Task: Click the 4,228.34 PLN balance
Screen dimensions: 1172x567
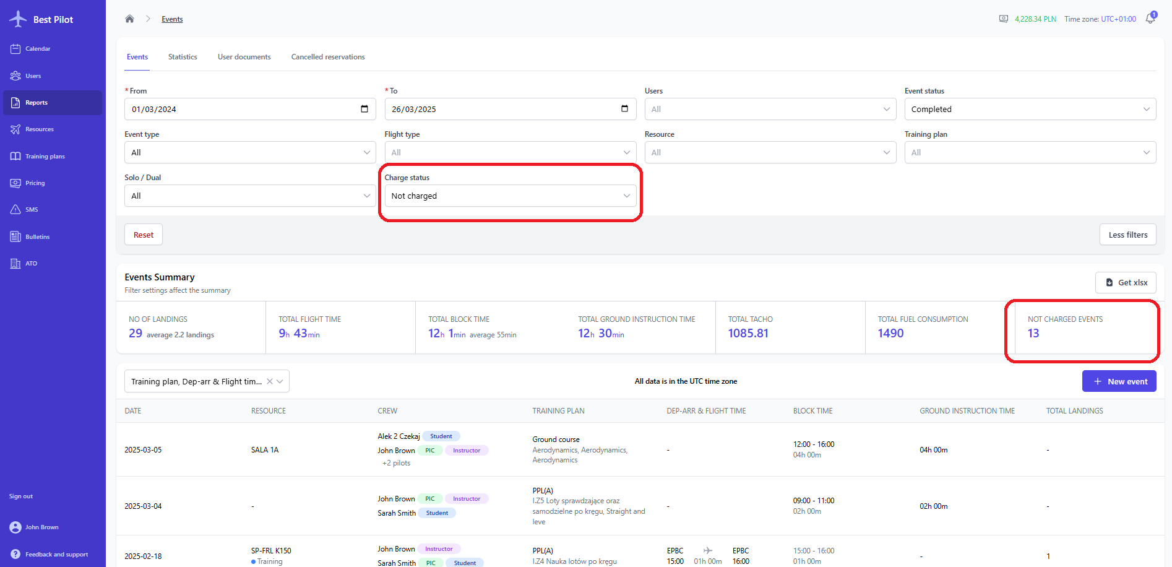Action: click(1035, 19)
